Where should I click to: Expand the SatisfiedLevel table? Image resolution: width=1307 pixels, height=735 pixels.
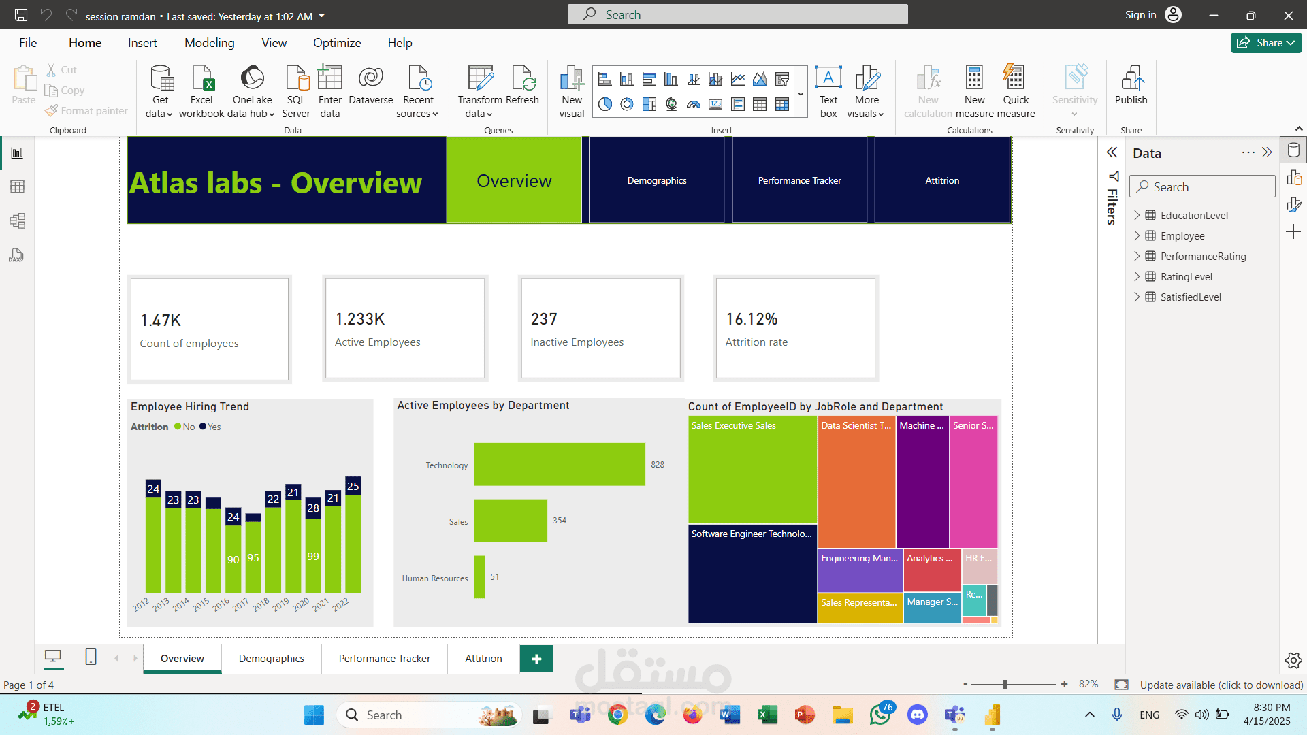pyautogui.click(x=1137, y=297)
